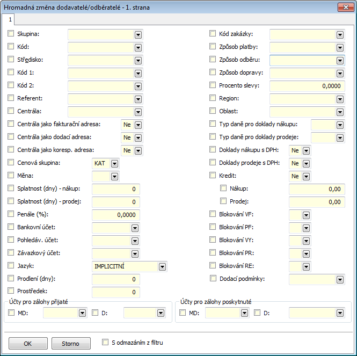Click the Procento slevy input field

(307, 86)
